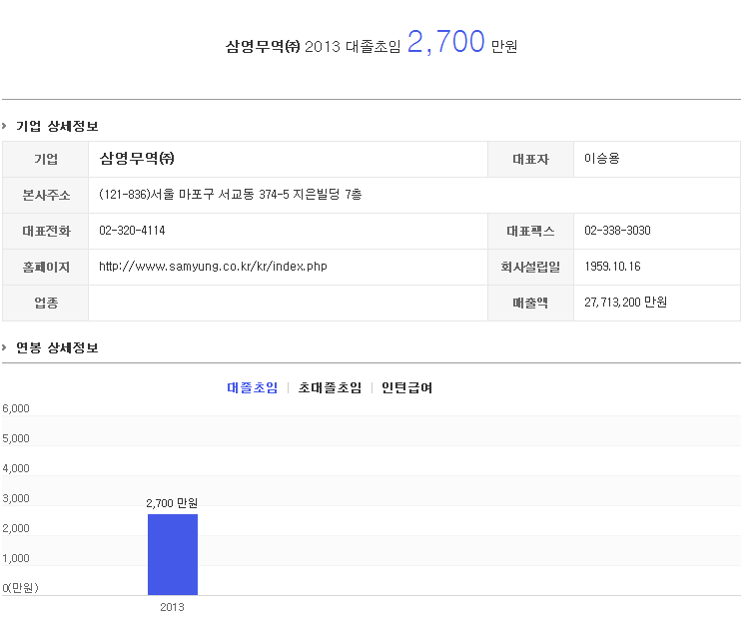The height and width of the screenshot is (633, 744).
Task: Click the 대표팩스 header cell
Action: [x=530, y=231]
